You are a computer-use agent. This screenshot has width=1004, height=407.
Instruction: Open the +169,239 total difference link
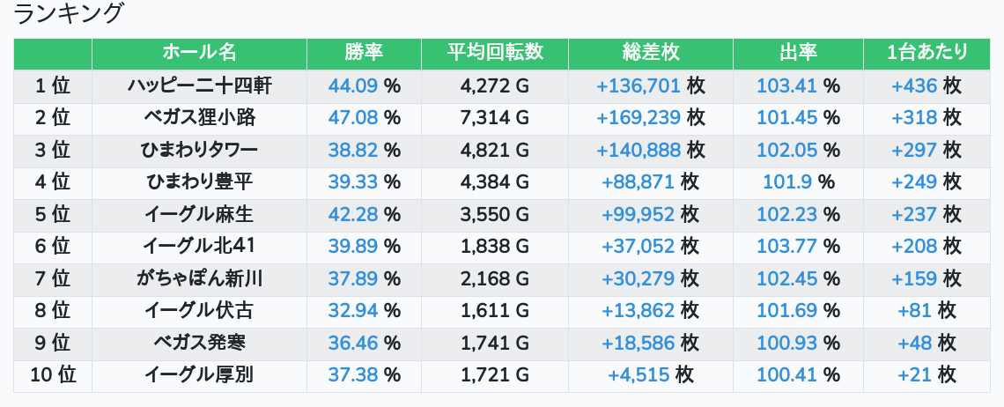pos(639,118)
